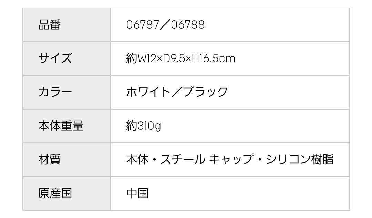The image size is (372, 218).
Task: Click the 品番 header cell
Action: (x=49, y=25)
